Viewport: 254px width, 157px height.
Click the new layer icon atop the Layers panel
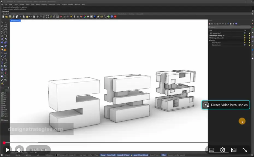pyautogui.click(x=209, y=23)
